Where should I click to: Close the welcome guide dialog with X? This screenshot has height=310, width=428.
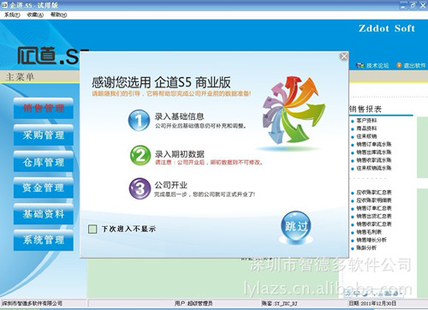coord(344,57)
